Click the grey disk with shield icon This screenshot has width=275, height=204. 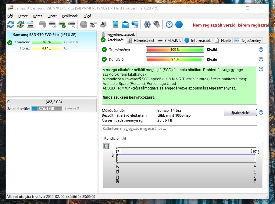click(42, 24)
